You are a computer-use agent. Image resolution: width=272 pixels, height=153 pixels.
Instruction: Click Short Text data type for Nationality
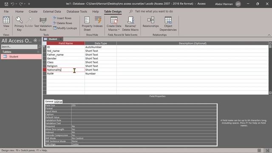[101, 70]
